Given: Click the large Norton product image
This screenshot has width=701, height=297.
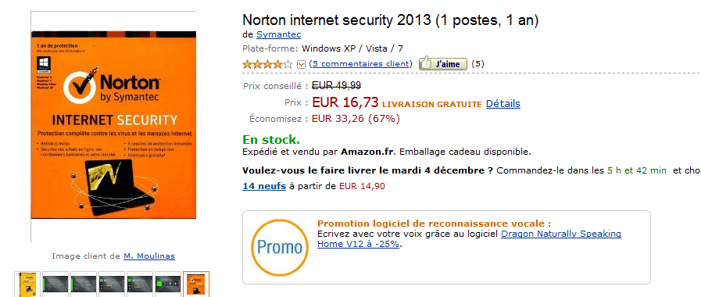Looking at the screenshot, I should (x=113, y=125).
